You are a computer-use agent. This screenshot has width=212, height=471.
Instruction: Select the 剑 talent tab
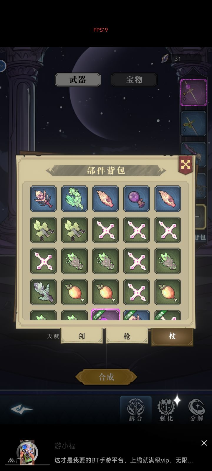(x=82, y=336)
